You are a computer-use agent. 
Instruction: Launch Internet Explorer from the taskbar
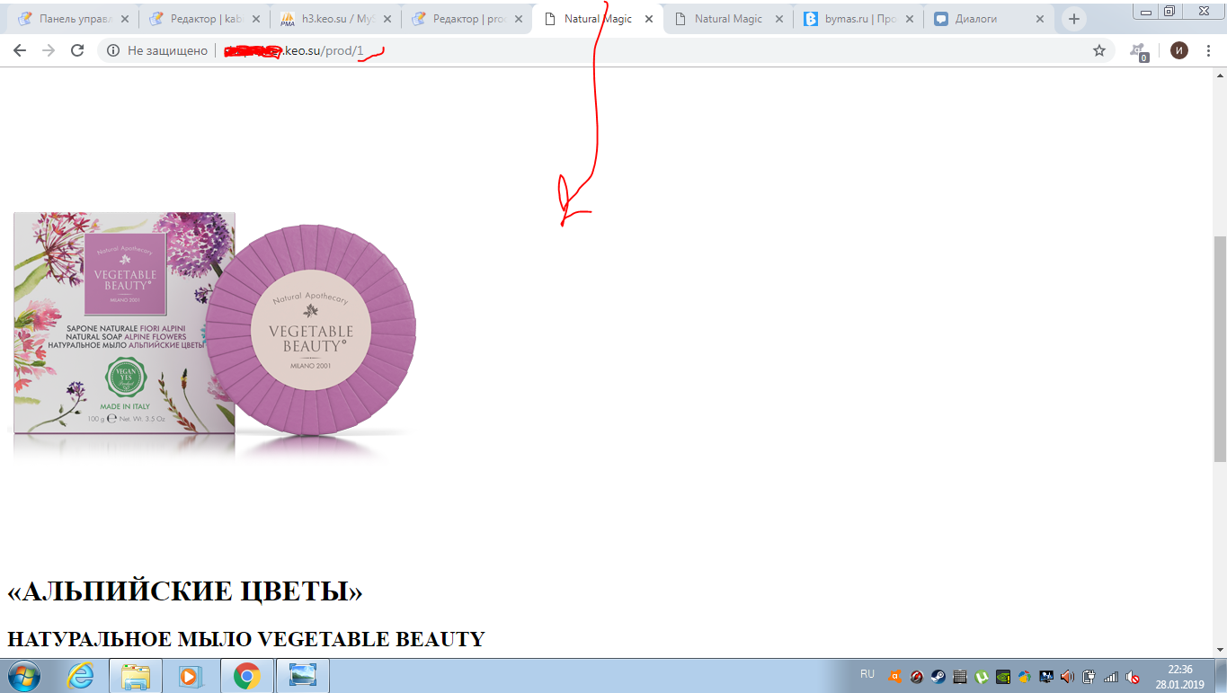tap(80, 675)
